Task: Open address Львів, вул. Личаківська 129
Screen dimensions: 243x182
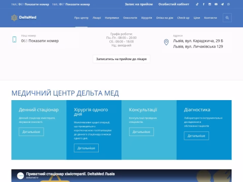Action: (198, 47)
